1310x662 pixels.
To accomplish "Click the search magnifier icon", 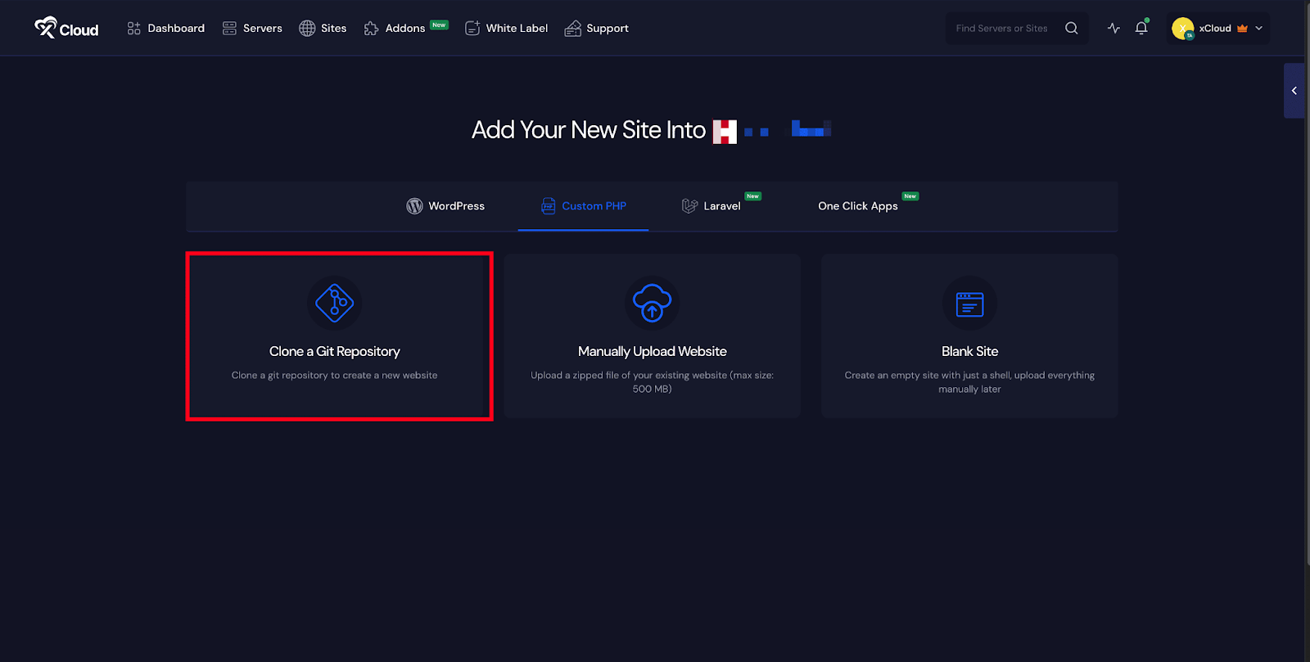I will click(x=1071, y=28).
